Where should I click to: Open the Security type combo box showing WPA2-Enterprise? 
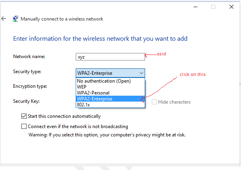pyautogui.click(x=110, y=73)
